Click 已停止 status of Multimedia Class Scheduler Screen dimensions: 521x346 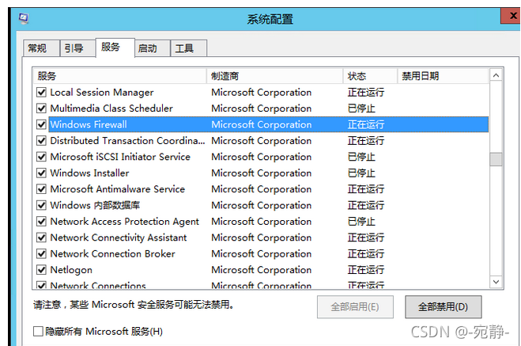(361, 108)
